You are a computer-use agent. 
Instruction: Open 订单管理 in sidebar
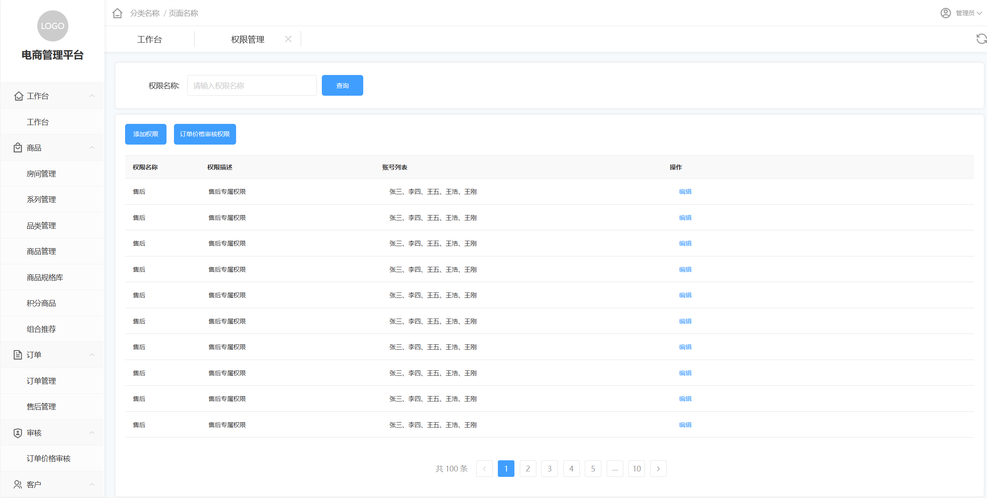pos(52,381)
